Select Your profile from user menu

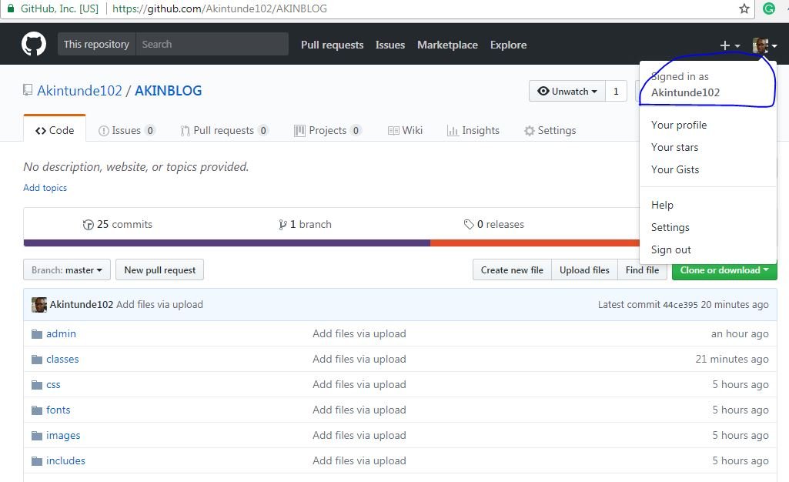679,125
